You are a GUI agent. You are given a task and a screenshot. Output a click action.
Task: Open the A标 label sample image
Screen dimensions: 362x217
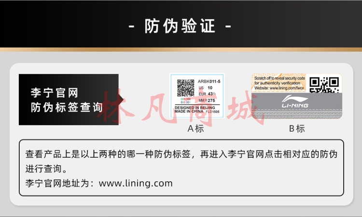pyautogui.click(x=197, y=96)
